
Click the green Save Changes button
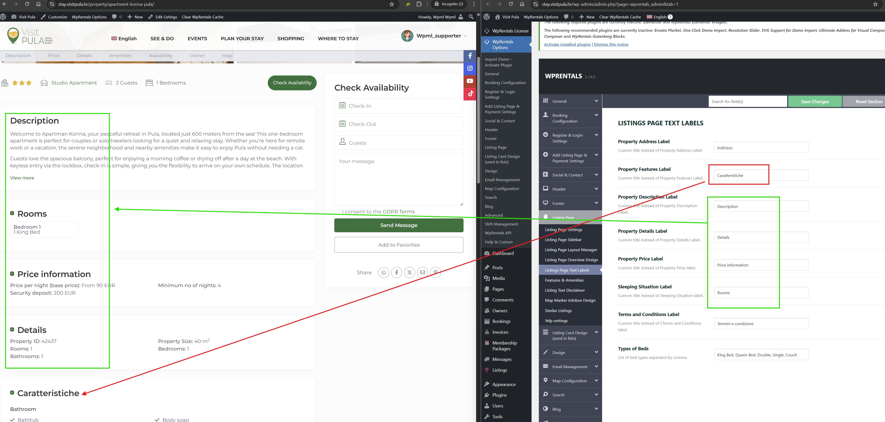click(814, 102)
